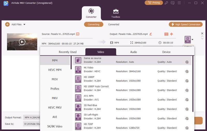Open the Video format tab
The width and height of the screenshot is (207, 131).
tap(101, 52)
